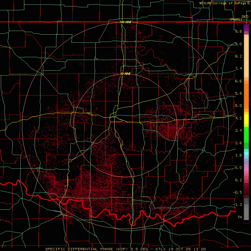Click the 50 NMI range ring label
The width and height of the screenshot is (251, 251).
125,74
